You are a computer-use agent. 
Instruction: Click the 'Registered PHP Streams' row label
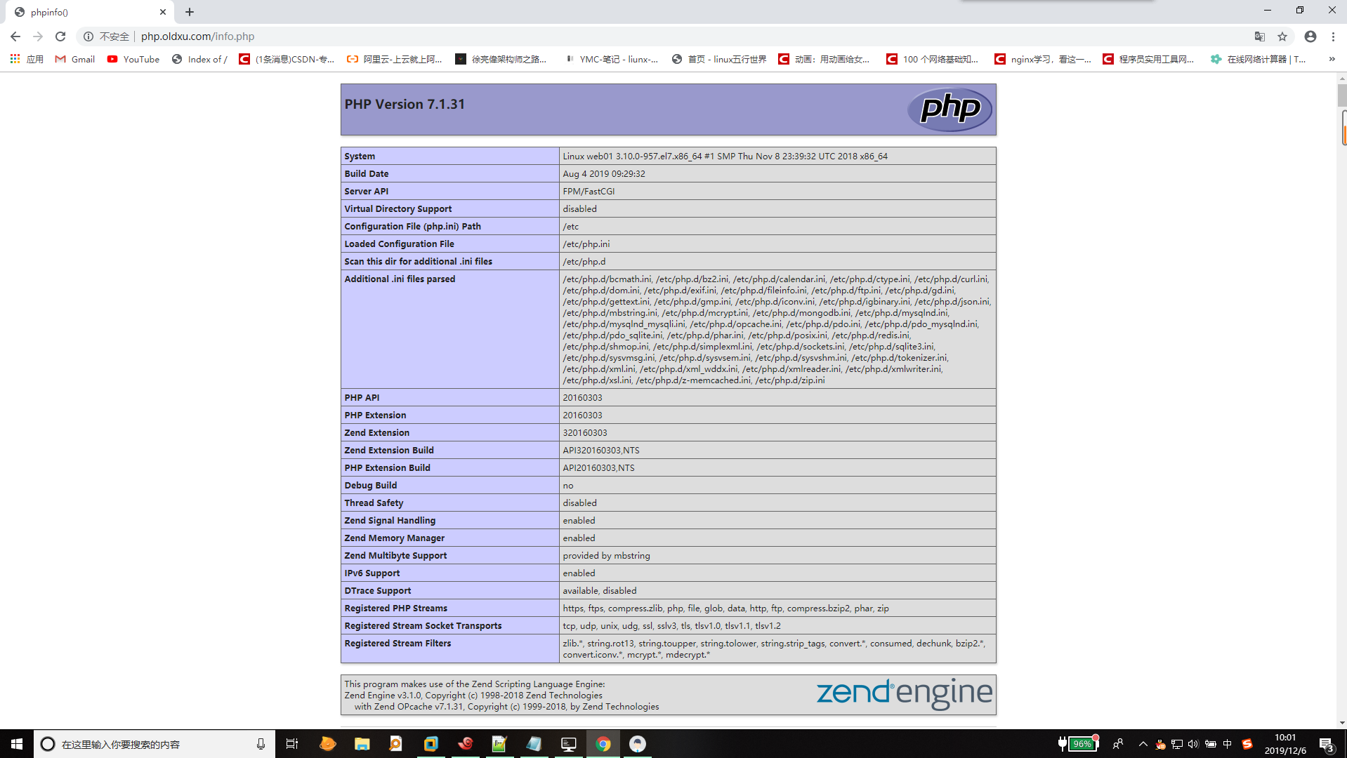click(x=395, y=608)
